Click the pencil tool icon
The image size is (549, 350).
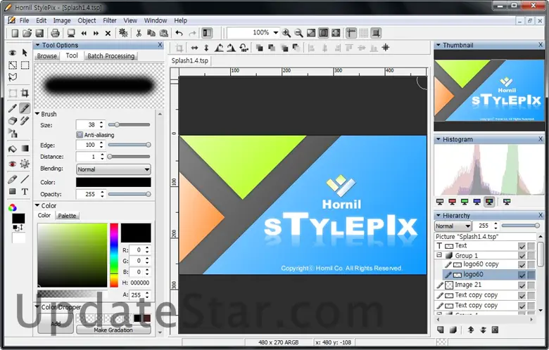[x=13, y=108]
